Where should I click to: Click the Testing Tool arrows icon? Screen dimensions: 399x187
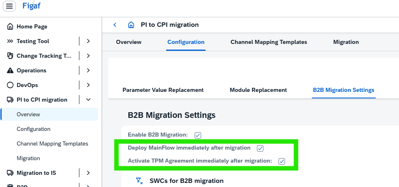tap(10, 41)
